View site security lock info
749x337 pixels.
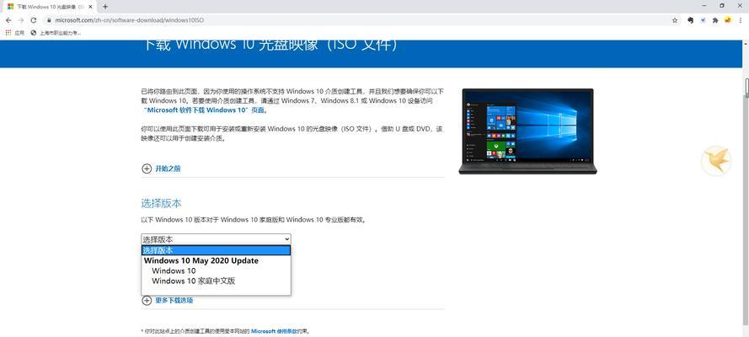(x=49, y=20)
